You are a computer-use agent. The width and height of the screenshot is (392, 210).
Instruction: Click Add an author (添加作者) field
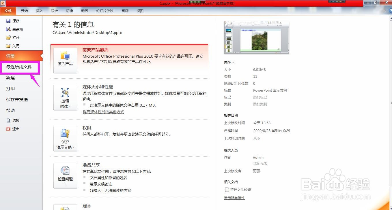tap(260, 164)
